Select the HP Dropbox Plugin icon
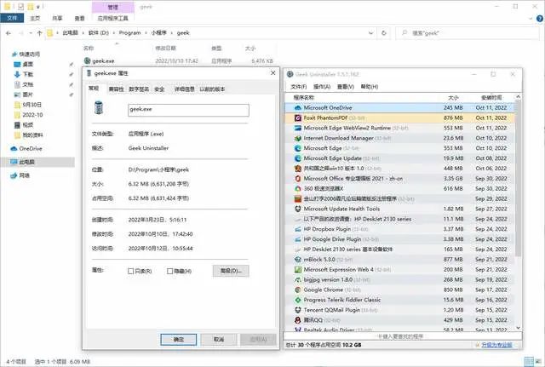The width and height of the screenshot is (545, 367). click(298, 229)
